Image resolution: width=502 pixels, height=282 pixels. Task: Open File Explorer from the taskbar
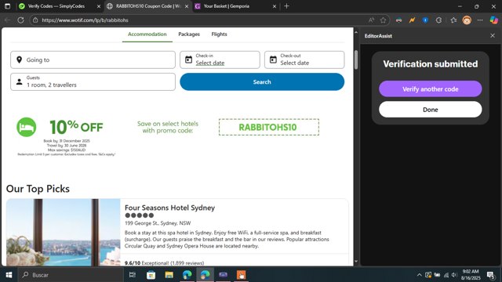169,275
